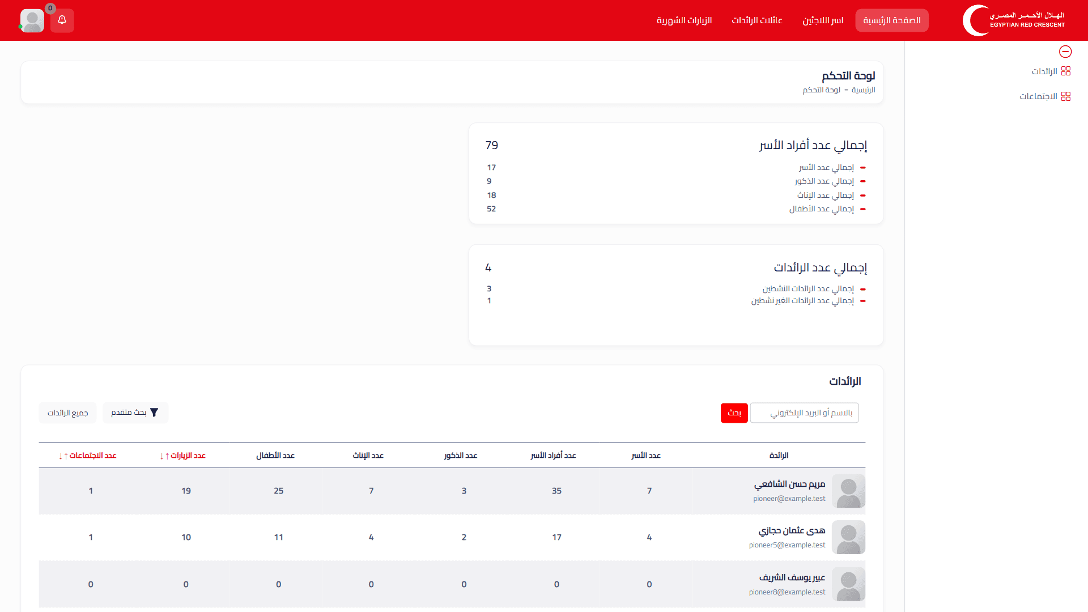Click the إجمالي عدد الذكور row label

tap(824, 181)
